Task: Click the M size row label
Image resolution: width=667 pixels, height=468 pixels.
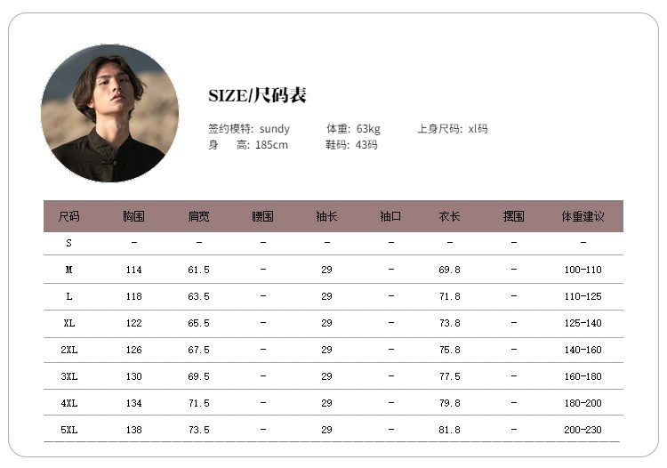Action: pyautogui.click(x=68, y=270)
